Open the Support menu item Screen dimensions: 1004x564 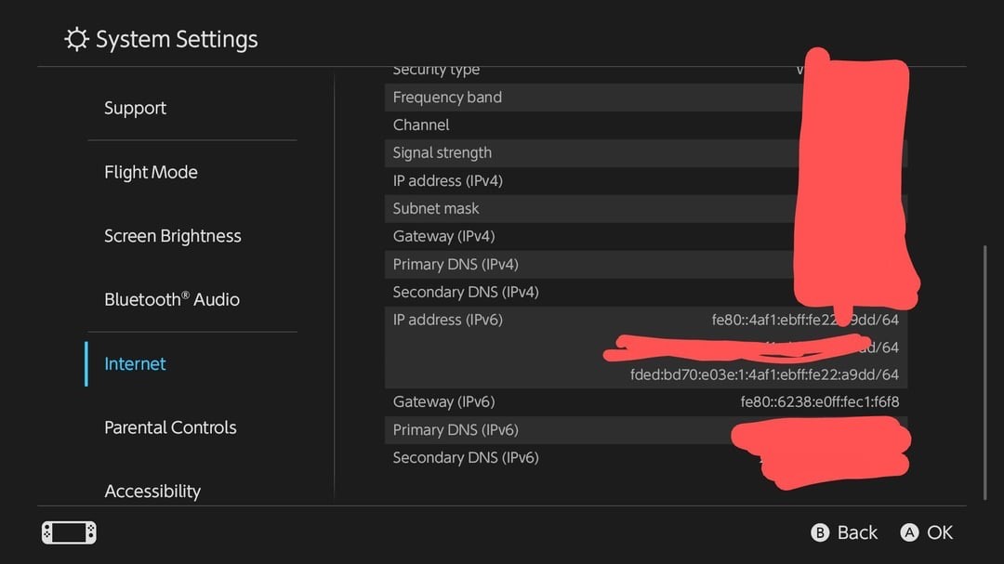[x=136, y=108]
